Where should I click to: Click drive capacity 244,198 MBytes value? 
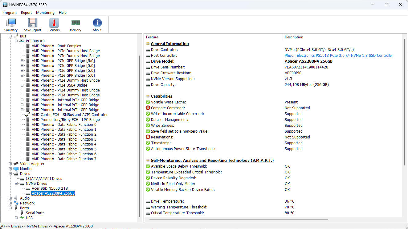pyautogui.click(x=307, y=85)
